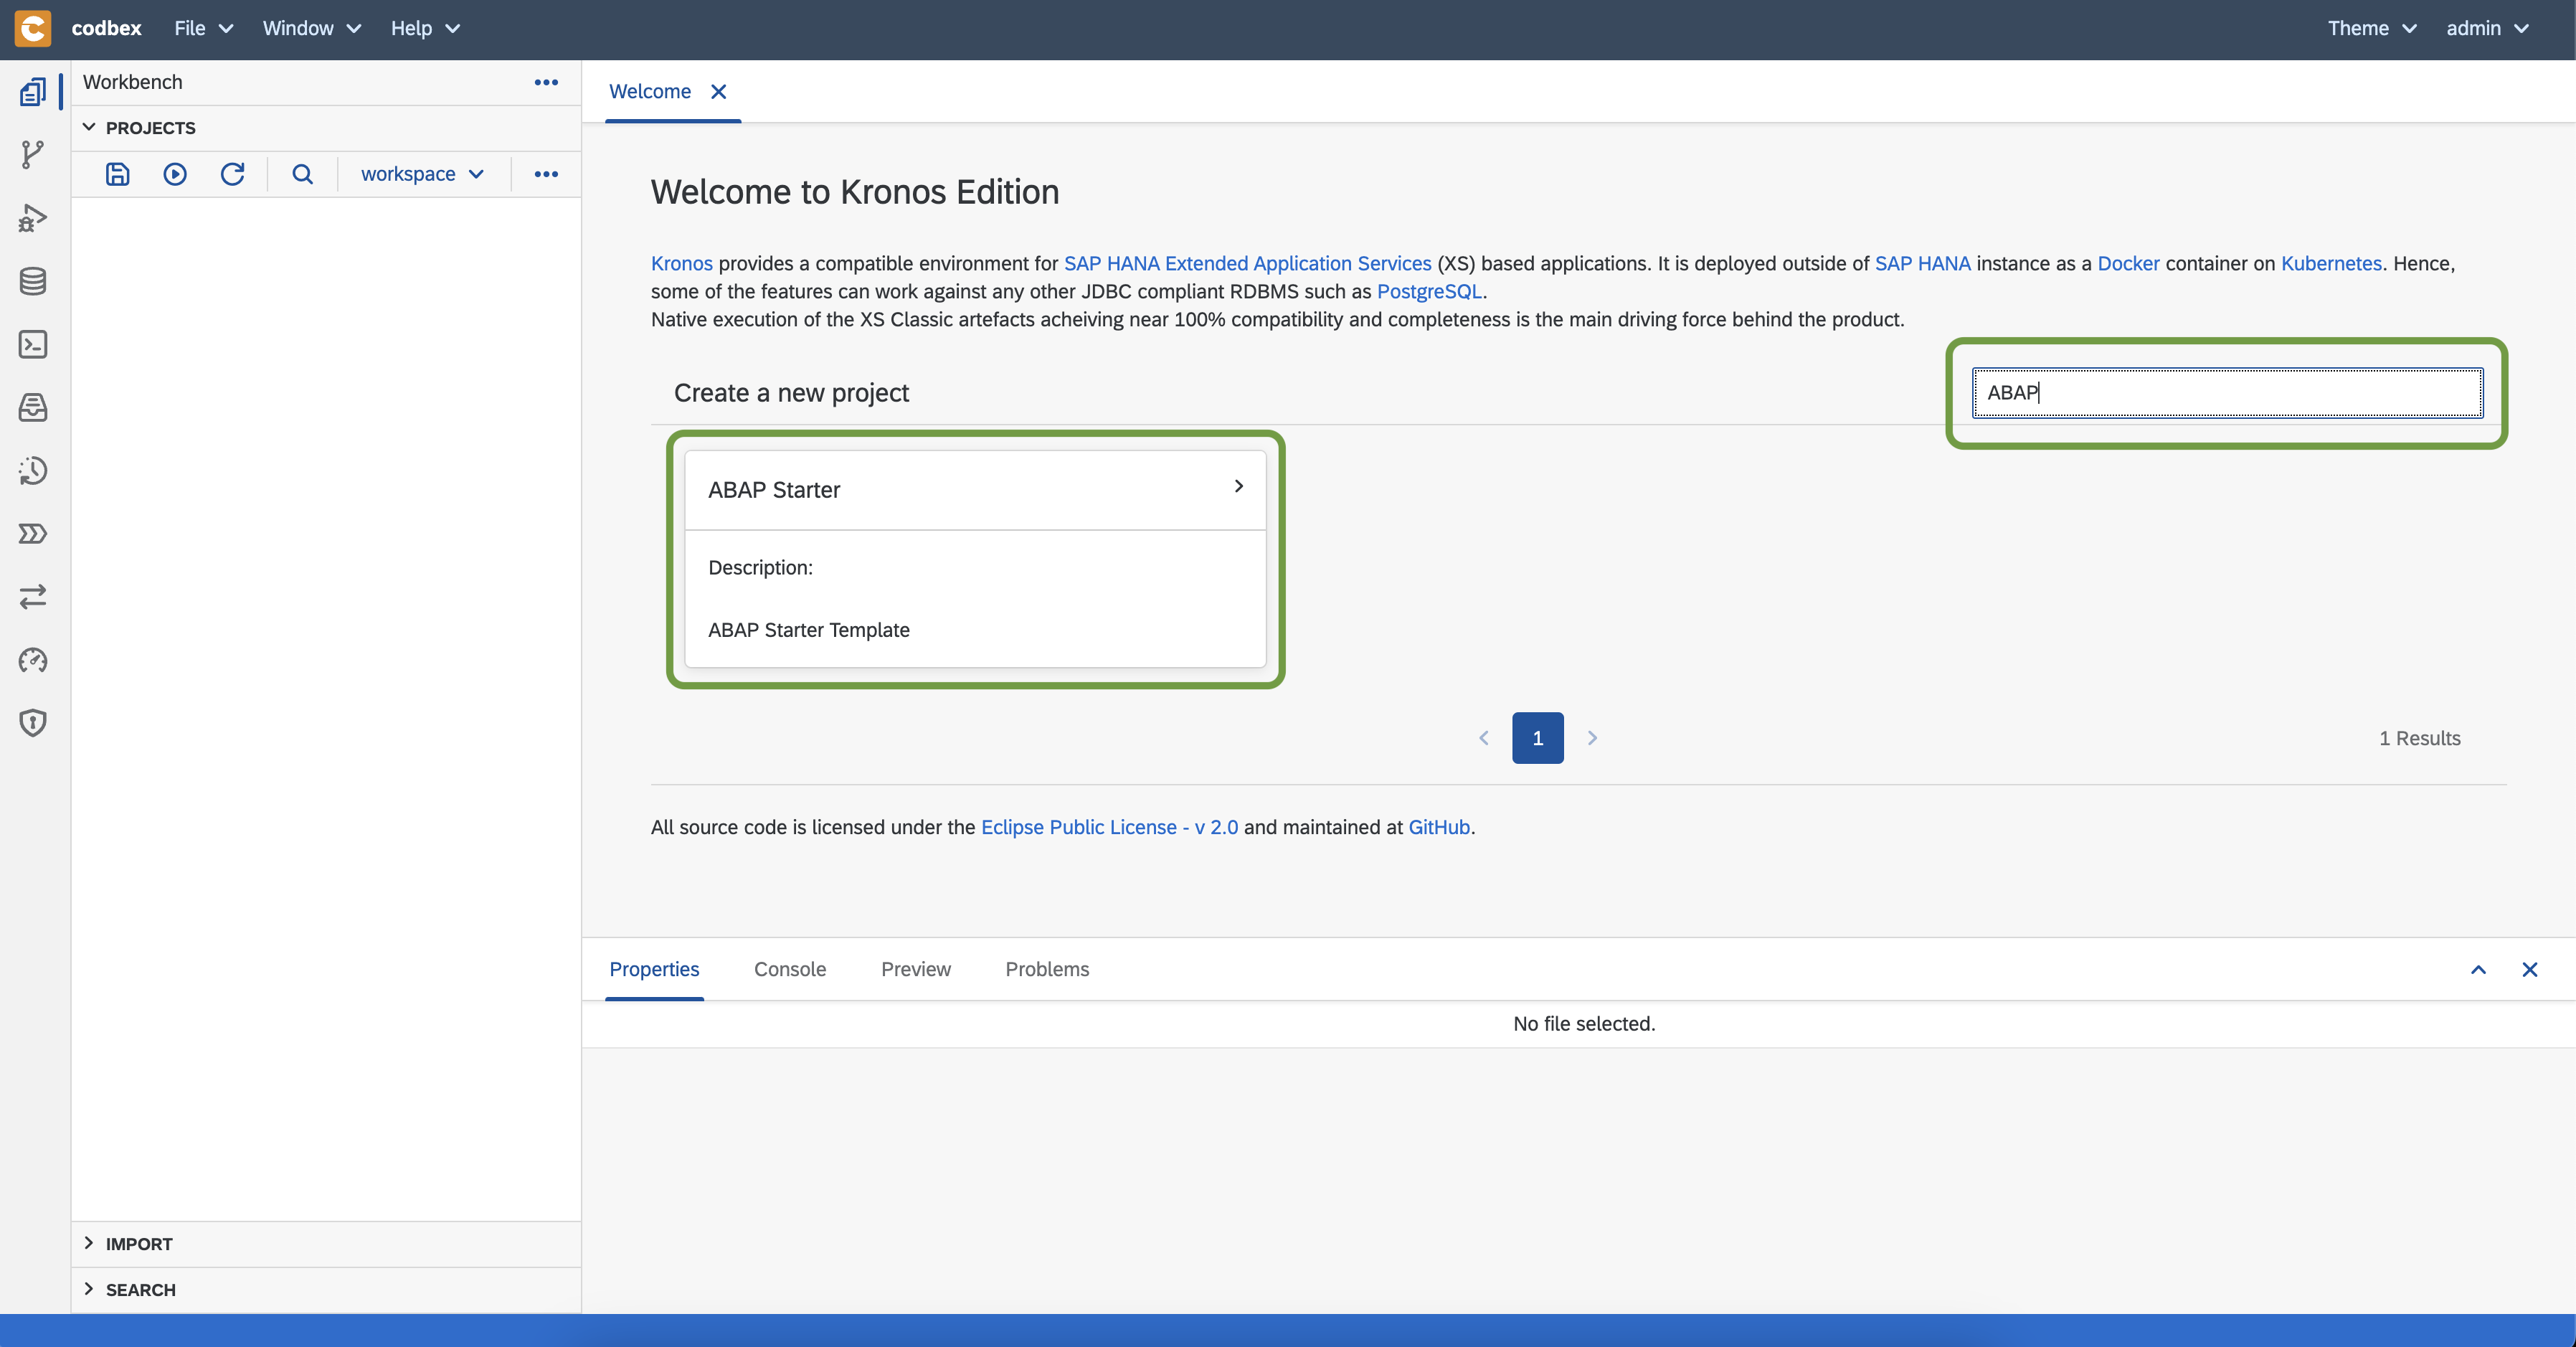Follow the Eclipse Public License link
This screenshot has width=2576, height=1347.
(x=1109, y=827)
